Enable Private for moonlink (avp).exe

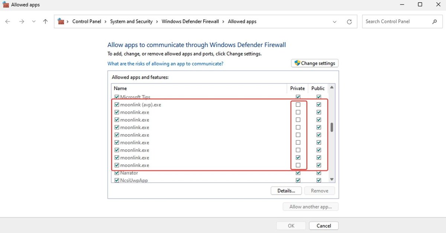click(298, 105)
